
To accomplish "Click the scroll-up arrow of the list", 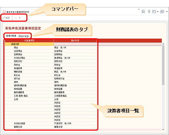I will [163, 44].
